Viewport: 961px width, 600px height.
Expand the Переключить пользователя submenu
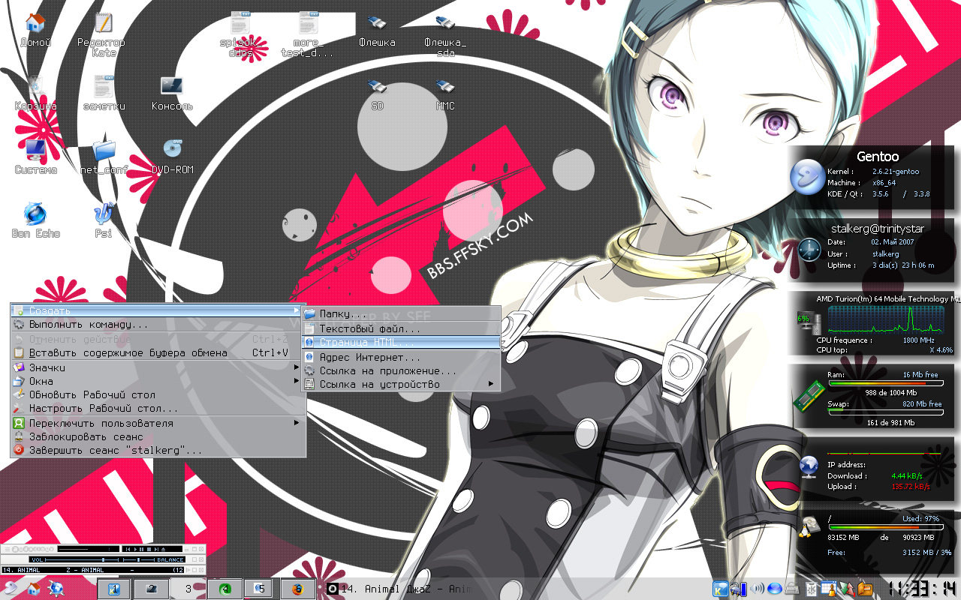[158, 423]
